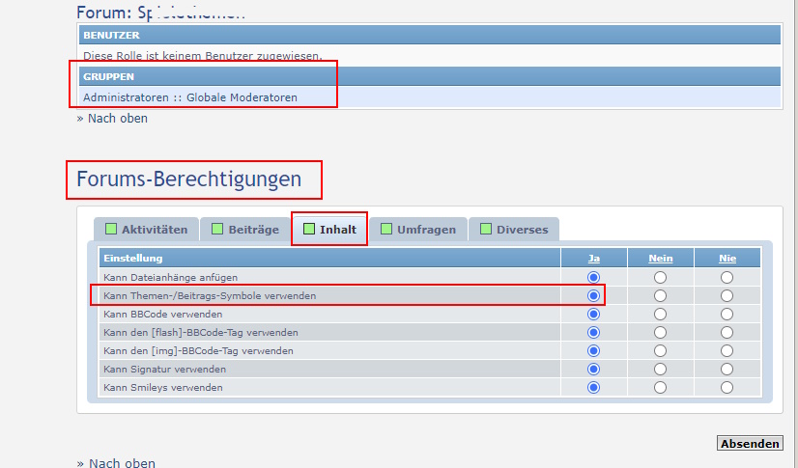The image size is (798, 468).
Task: Click the "Ja" column header link
Action: tap(593, 259)
